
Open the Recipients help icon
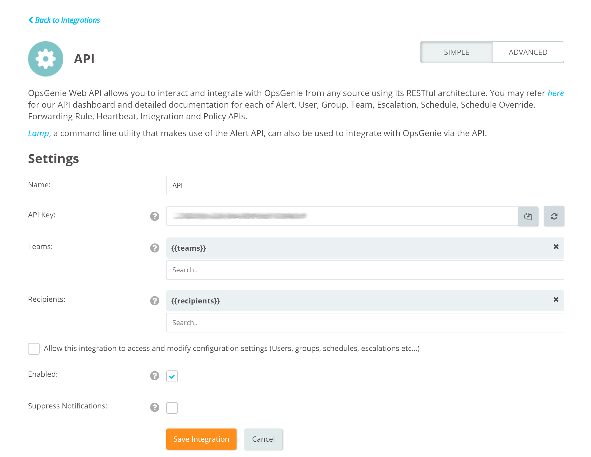pos(154,301)
